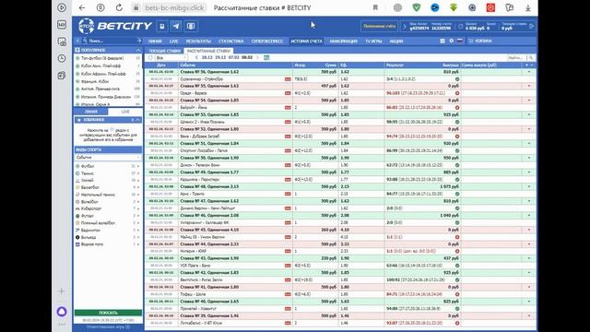Expand details of Ставка № 55 row
This screenshot has height=332, width=590.
(528, 86)
